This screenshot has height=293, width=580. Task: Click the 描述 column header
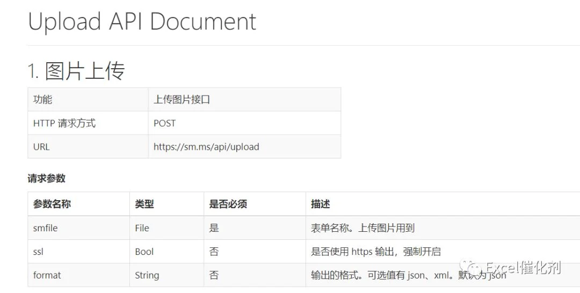(320, 203)
